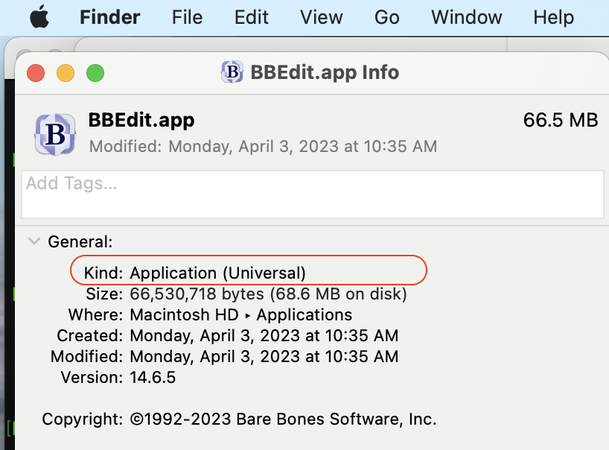The width and height of the screenshot is (609, 450).
Task: Open the Edit menu
Action: click(x=251, y=17)
